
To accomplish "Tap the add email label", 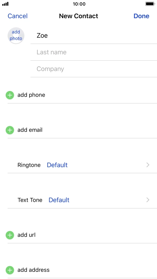I will coord(30,130).
